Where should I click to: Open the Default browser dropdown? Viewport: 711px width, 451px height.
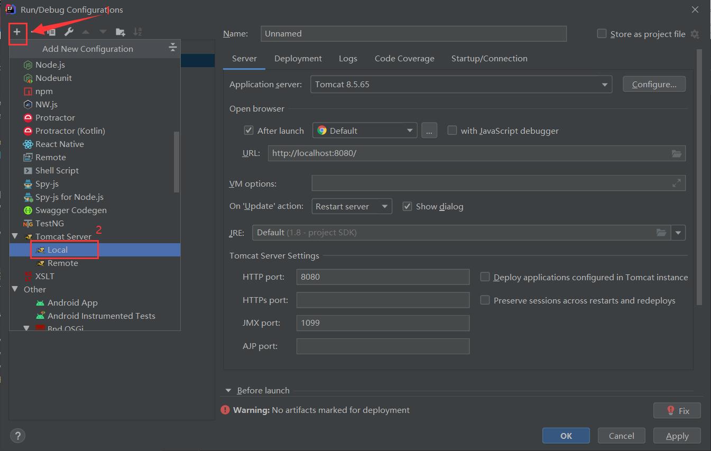tap(365, 130)
